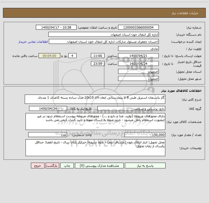Click the buyer notes text area محل تحویل
Viewport: 209px width, 203px height.
pos(95,148)
